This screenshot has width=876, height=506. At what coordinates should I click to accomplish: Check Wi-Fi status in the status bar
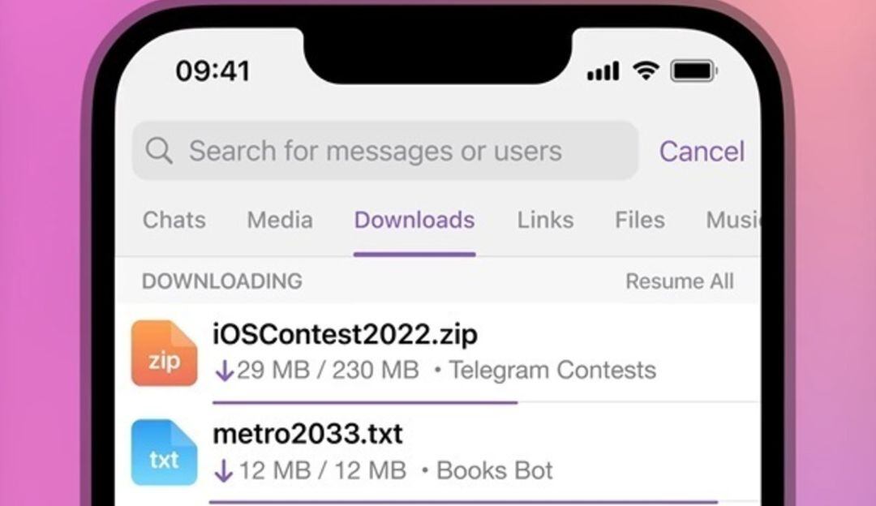click(645, 71)
